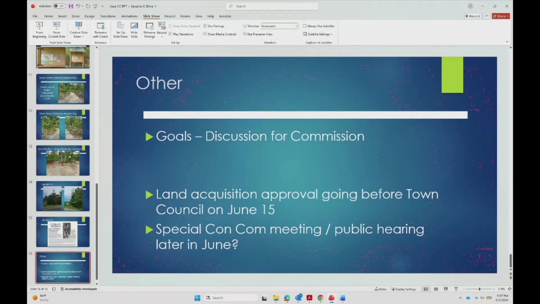The width and height of the screenshot is (540, 304).
Task: Open Custom Slide Show menu
Action: click(78, 30)
